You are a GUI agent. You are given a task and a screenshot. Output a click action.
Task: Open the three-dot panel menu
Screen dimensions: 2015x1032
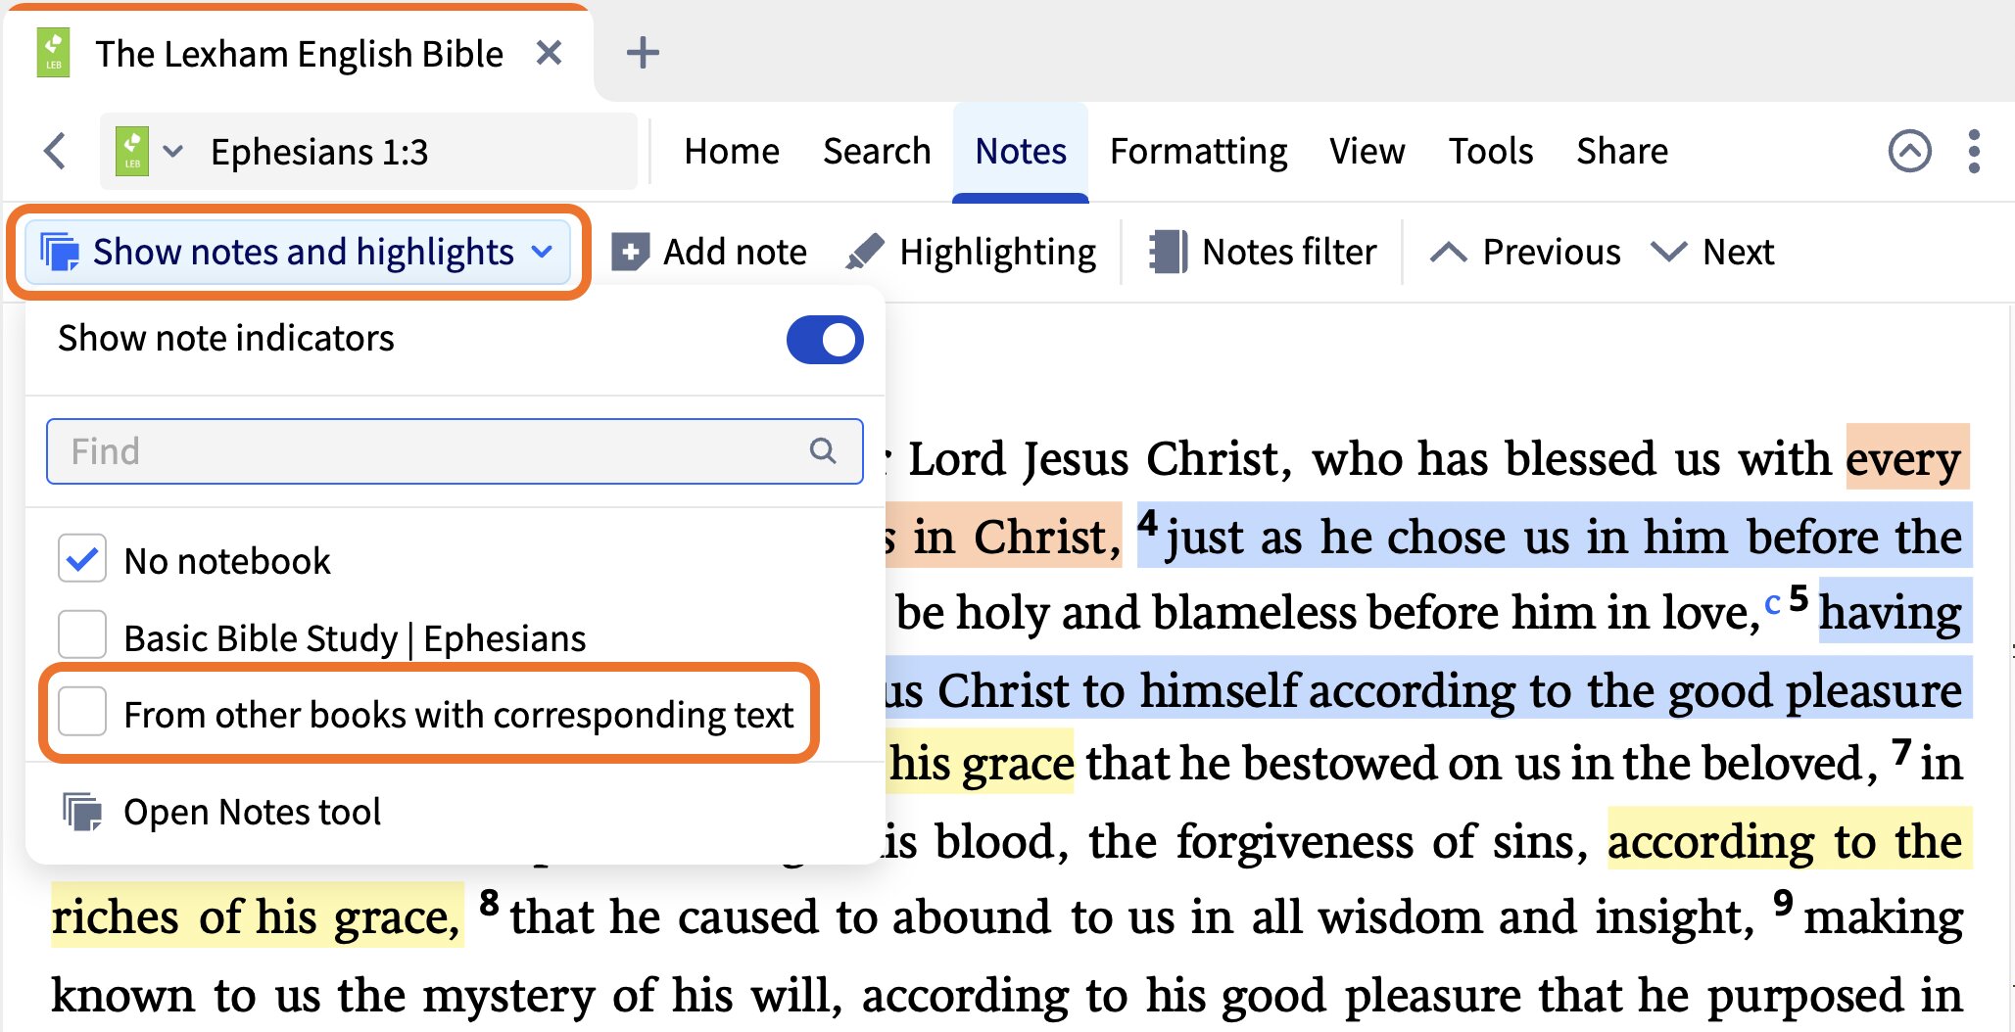[x=1974, y=152]
